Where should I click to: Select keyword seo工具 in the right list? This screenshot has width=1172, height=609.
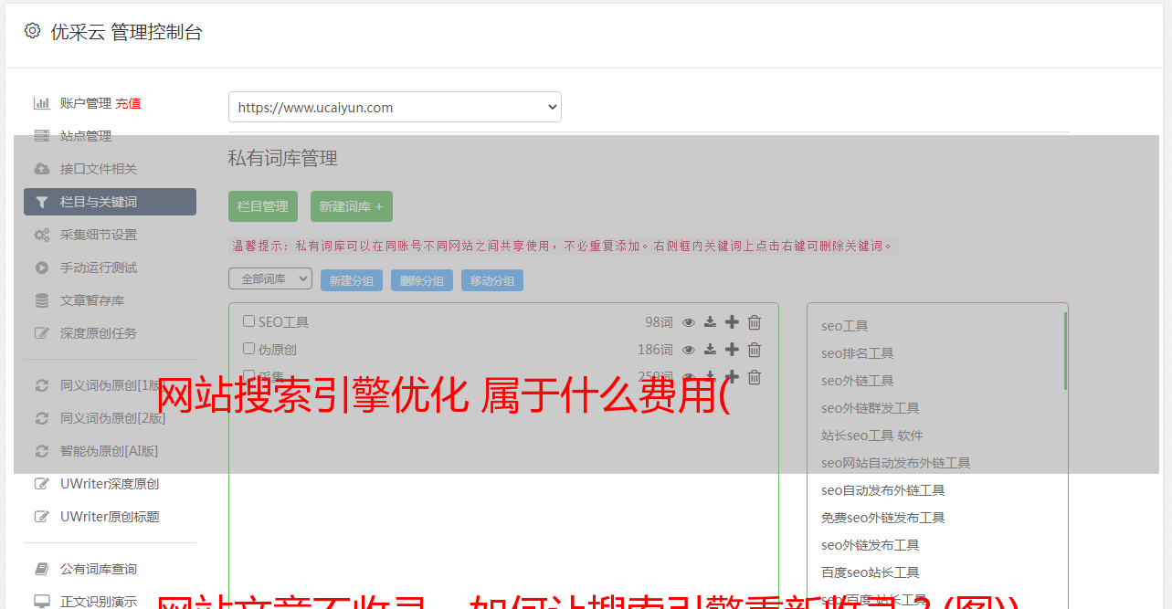coord(845,326)
